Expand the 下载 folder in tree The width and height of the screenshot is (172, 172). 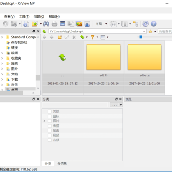tap(2, 79)
